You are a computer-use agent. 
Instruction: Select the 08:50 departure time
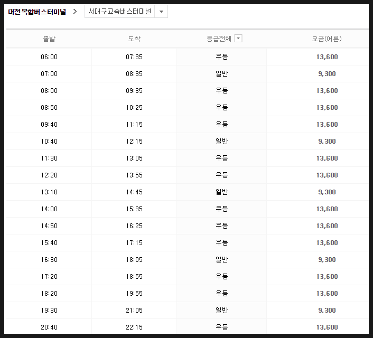pyautogui.click(x=49, y=108)
